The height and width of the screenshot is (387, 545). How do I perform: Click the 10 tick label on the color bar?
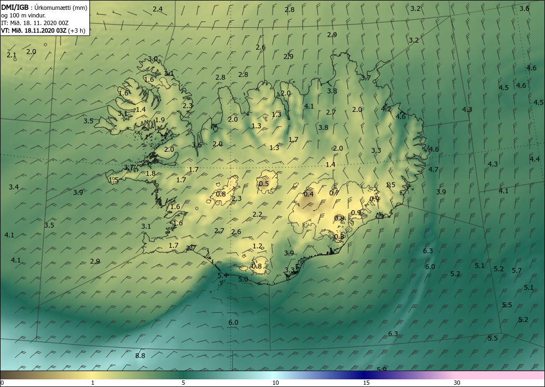(275, 383)
